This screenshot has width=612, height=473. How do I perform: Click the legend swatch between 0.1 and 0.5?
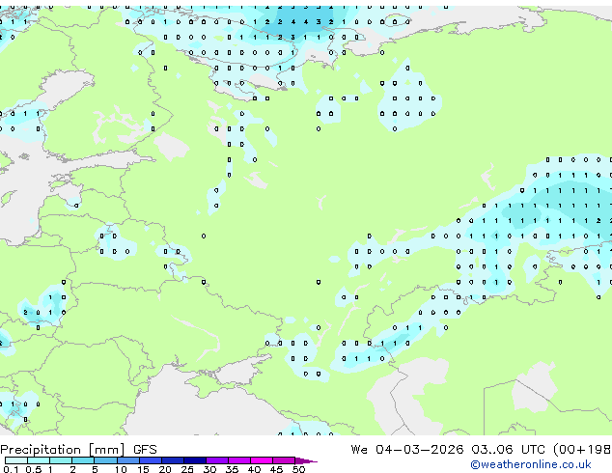click(x=16, y=460)
